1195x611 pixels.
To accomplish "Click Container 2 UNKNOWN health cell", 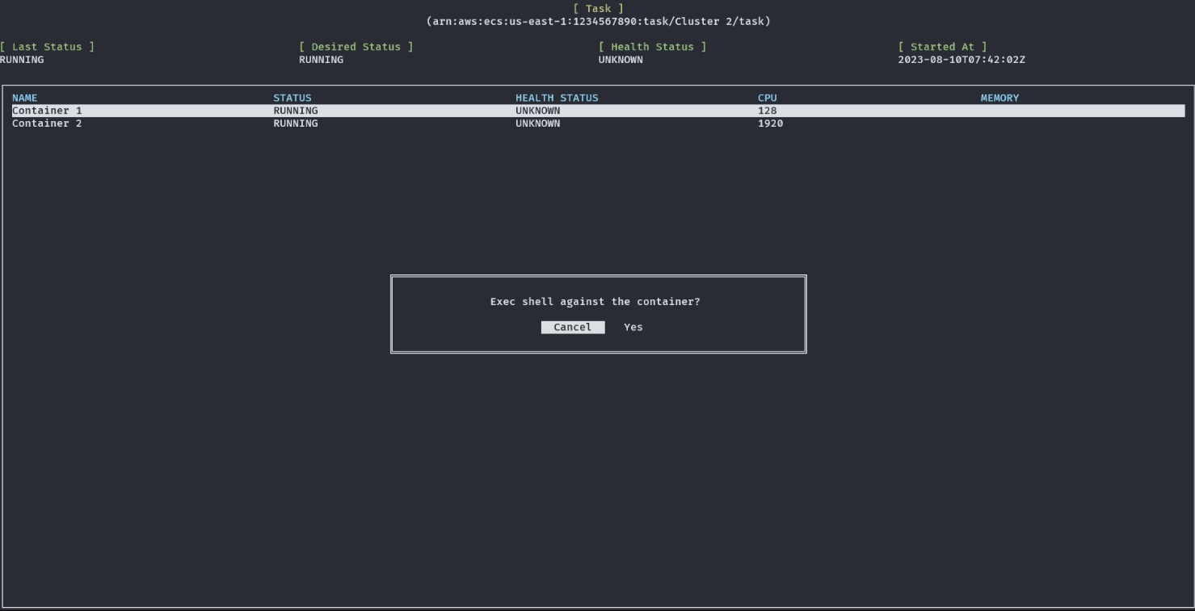I will [538, 123].
